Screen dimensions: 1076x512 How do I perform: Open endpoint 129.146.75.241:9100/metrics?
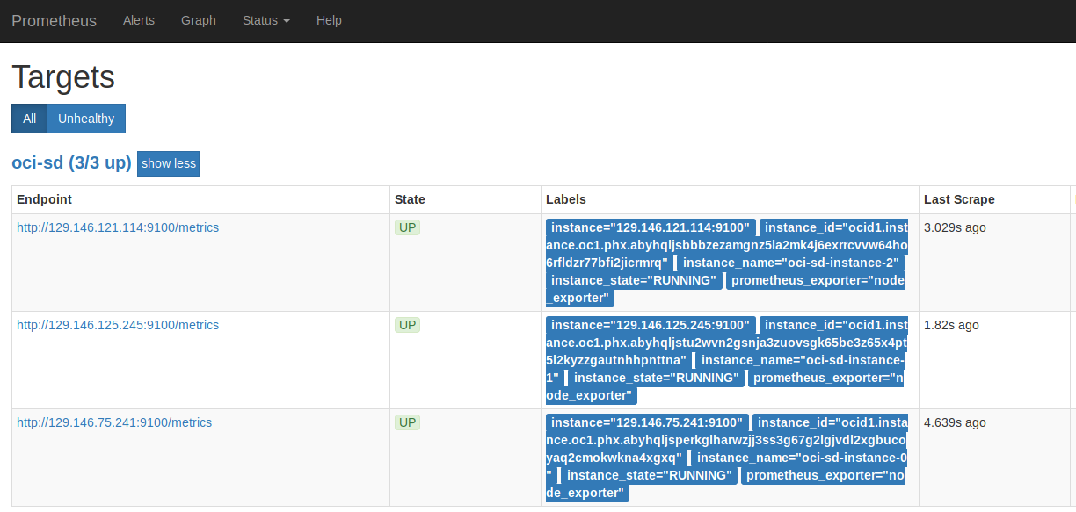click(114, 422)
